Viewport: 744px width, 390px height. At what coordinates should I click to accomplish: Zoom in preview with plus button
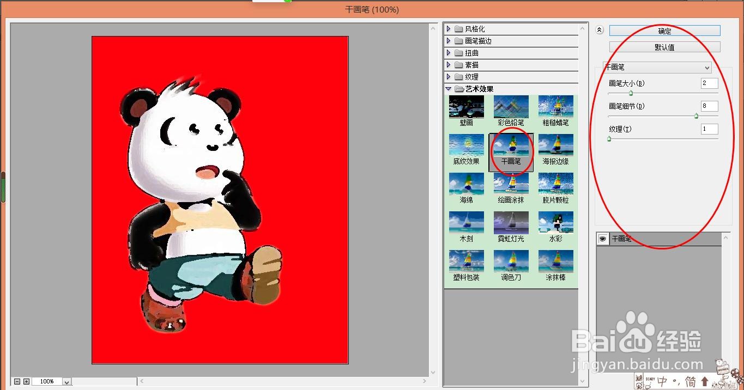click(26, 382)
